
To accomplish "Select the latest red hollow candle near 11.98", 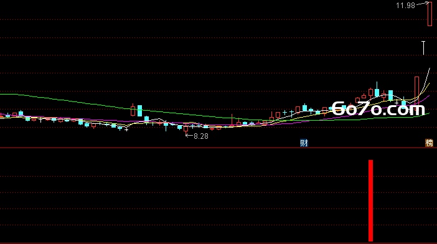I will tap(430, 14).
